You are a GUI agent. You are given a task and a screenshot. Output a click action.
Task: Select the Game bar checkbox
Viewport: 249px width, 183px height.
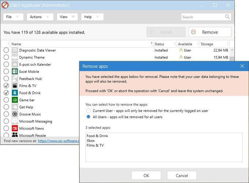coord(6,100)
